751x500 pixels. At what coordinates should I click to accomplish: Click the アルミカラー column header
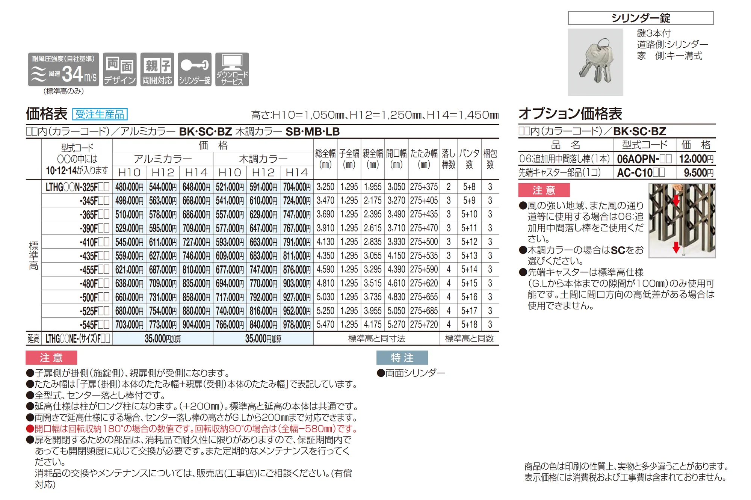coord(163,159)
